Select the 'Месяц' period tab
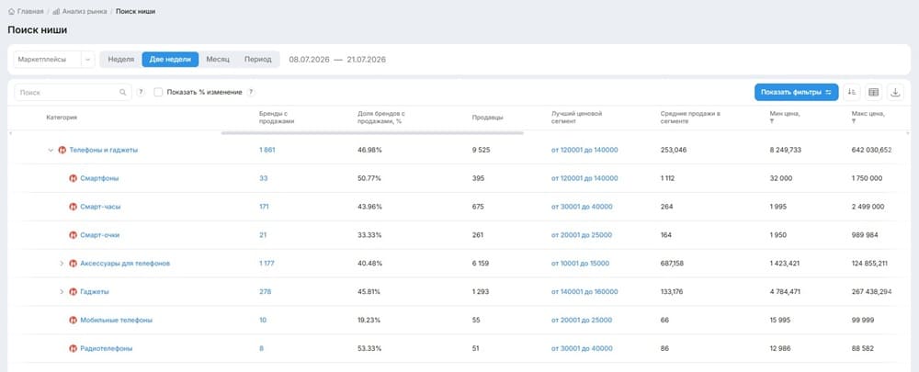Image resolution: width=919 pixels, height=372 pixels. [218, 59]
